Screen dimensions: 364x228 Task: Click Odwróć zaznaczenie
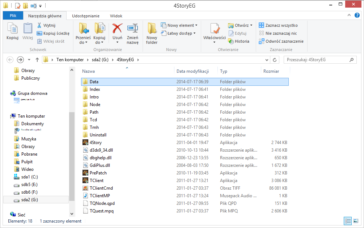click(x=281, y=41)
